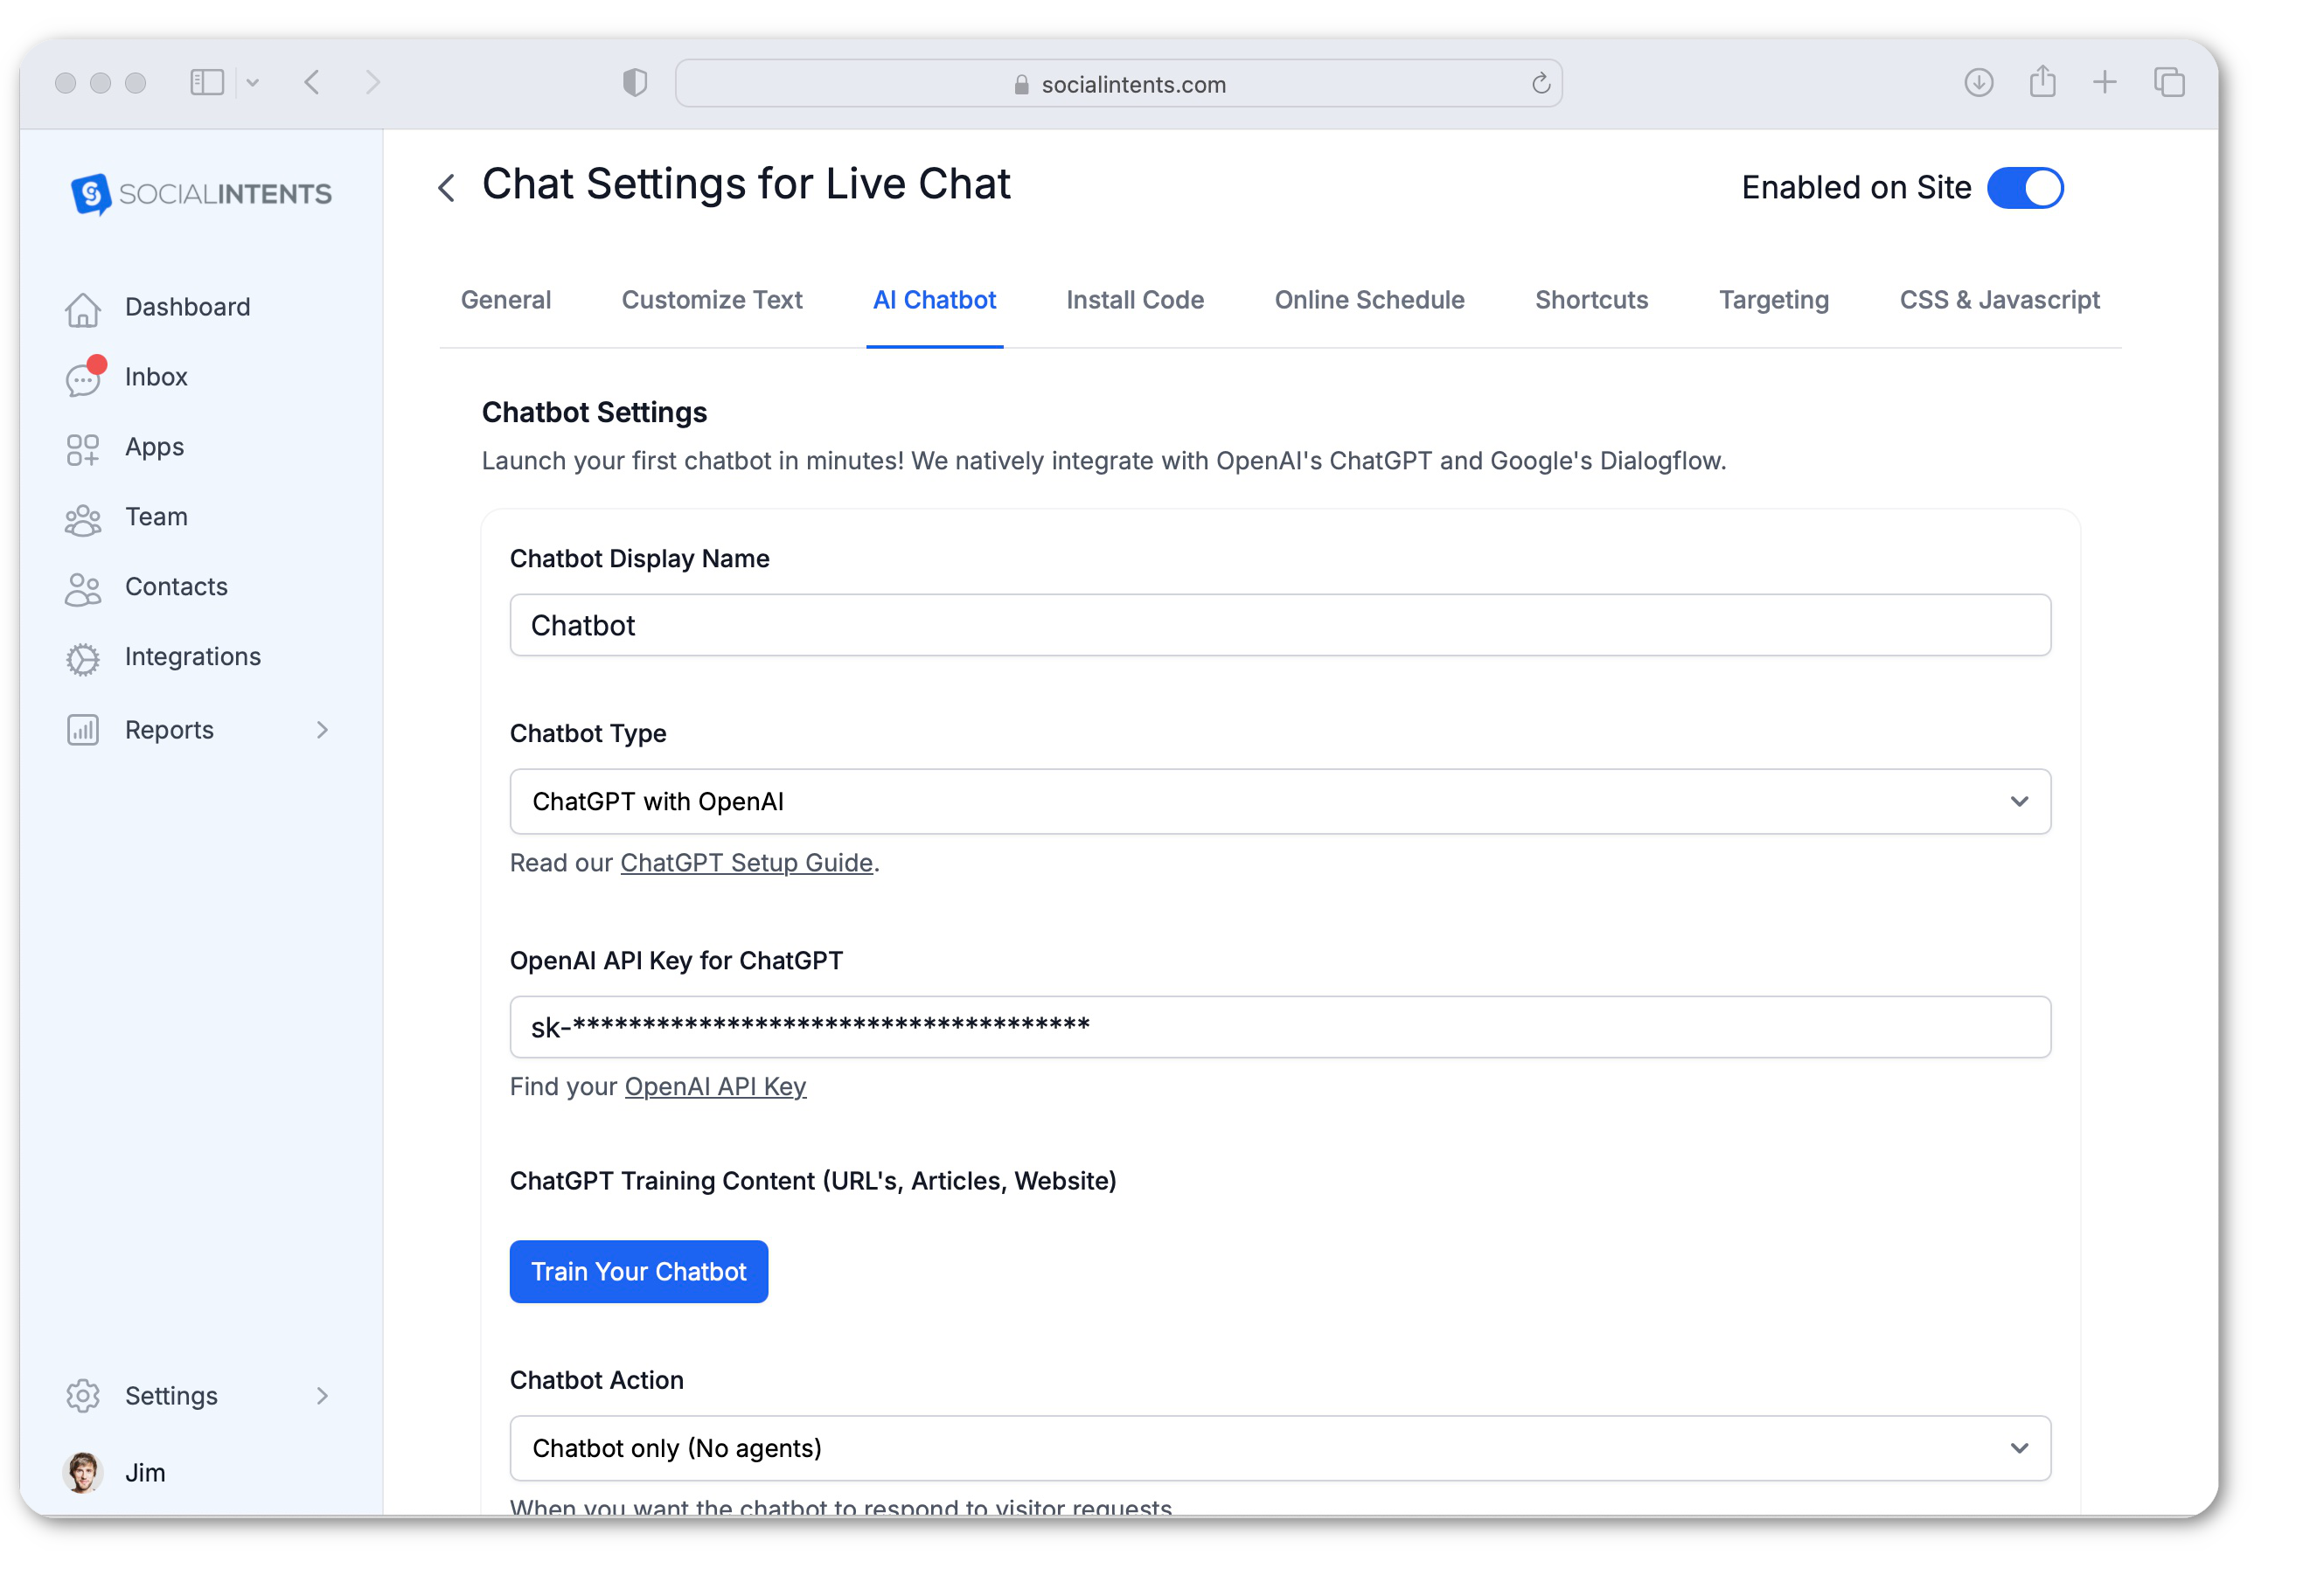Click the Integrations icon in sidebar

point(85,656)
